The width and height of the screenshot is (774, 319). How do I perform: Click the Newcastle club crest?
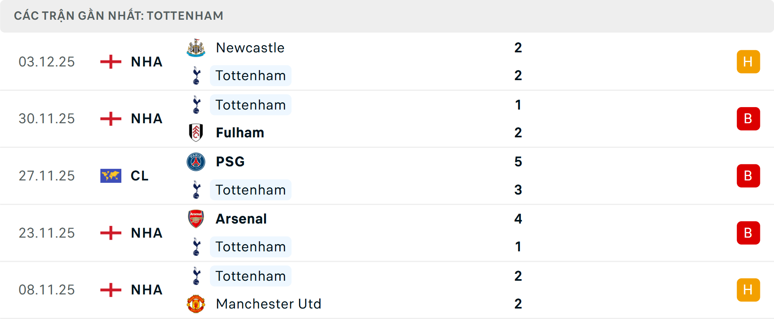coord(196,47)
